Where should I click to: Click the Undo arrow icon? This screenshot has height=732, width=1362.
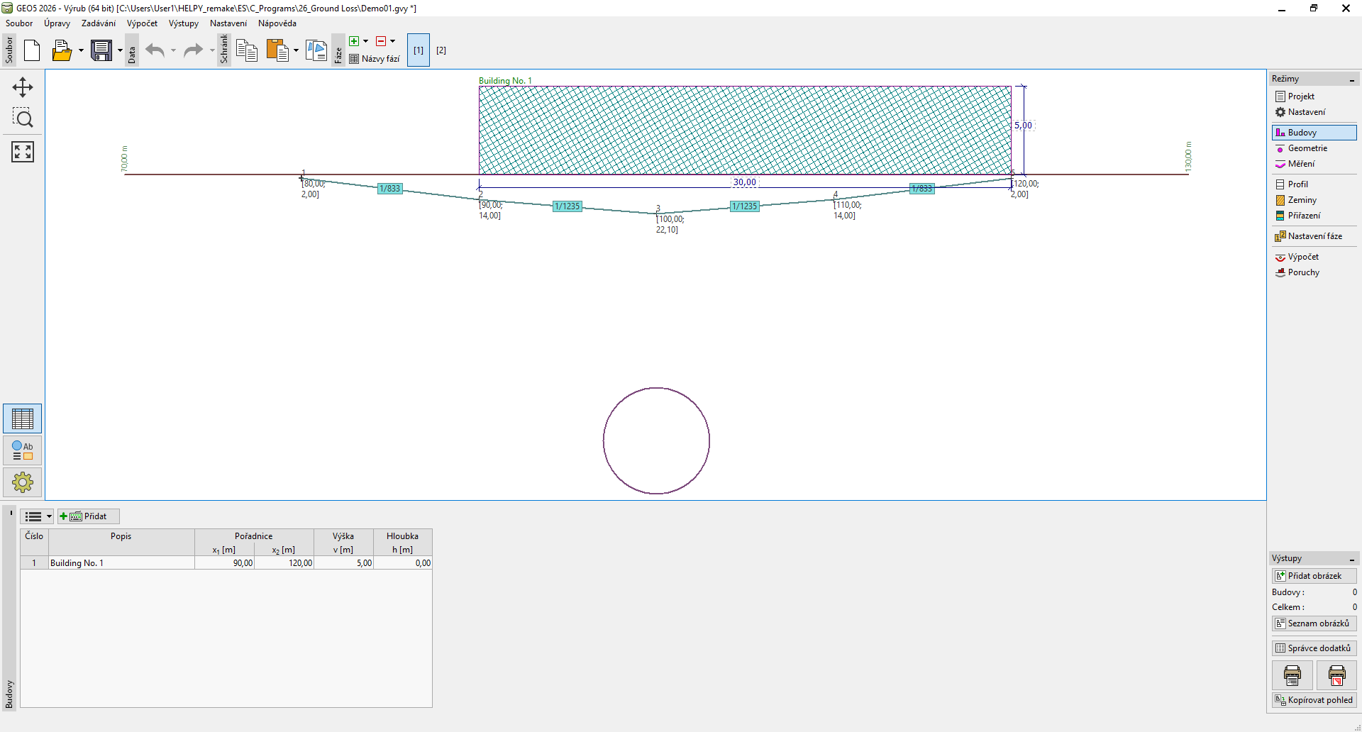click(x=155, y=50)
